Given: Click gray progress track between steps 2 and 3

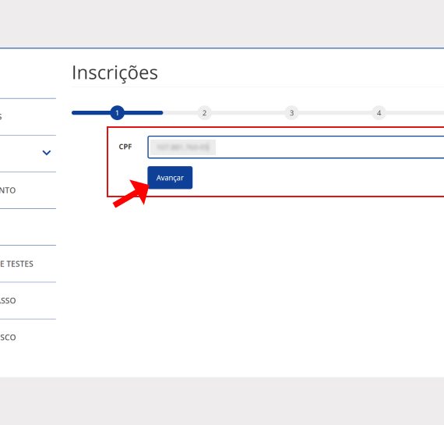Looking at the screenshot, I should tap(248, 113).
